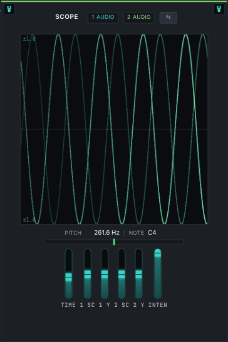
Task: Click the 2 Y offset fader
Action: pos(138,274)
